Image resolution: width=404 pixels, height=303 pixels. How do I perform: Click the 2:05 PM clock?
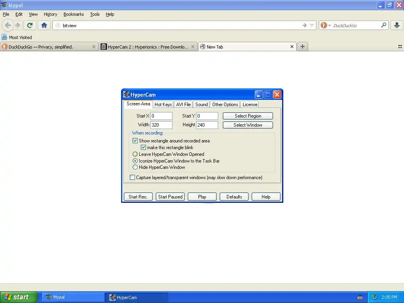pos(389,297)
